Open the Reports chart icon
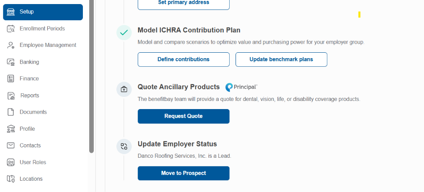Viewport: 424px width, 192px height. click(11, 96)
